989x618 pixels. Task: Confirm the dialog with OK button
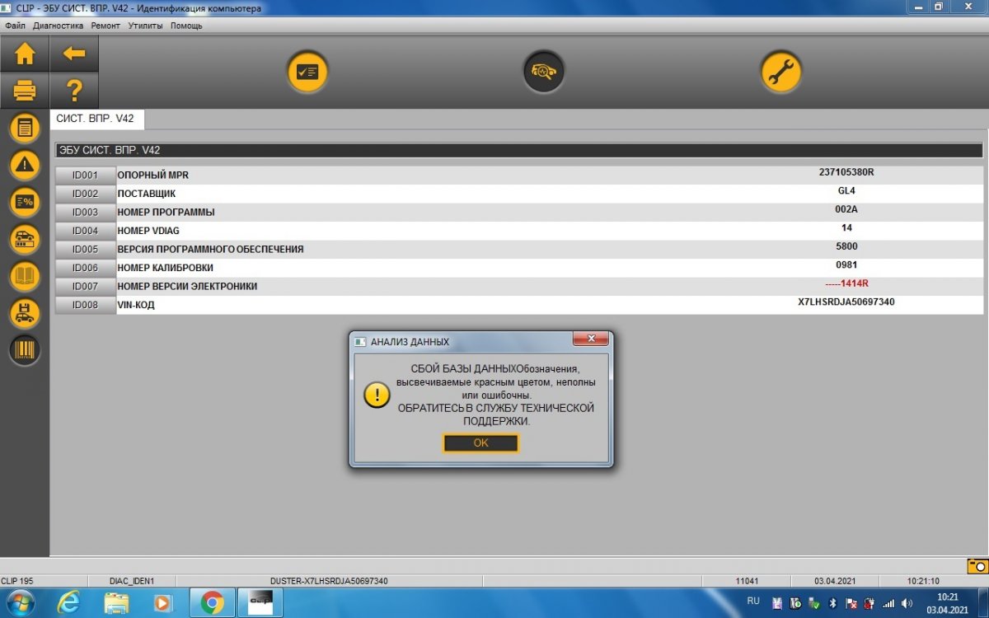point(481,443)
